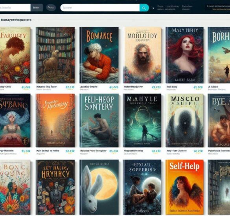Click the rounded pill button in the header
The image size is (230, 216).
[x=51, y=7]
